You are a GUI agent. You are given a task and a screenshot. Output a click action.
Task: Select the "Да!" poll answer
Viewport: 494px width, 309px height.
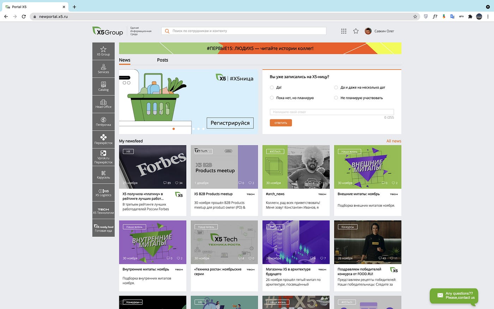tap(272, 87)
